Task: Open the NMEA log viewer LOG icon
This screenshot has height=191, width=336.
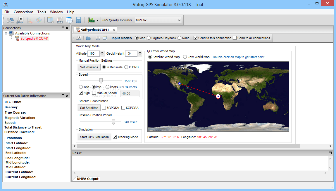Action: click(x=59, y=20)
